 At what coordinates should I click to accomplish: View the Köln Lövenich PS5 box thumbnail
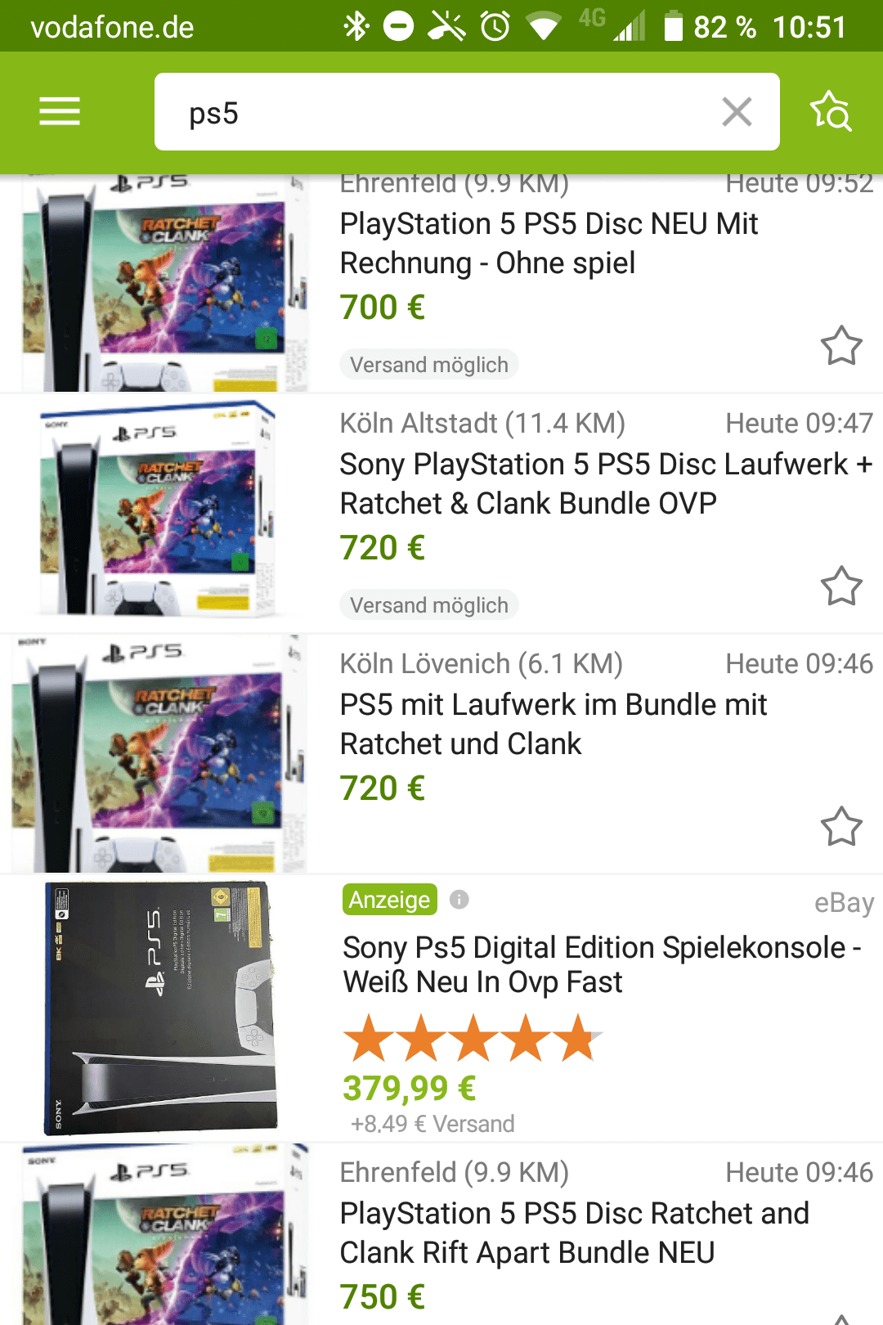tap(159, 753)
